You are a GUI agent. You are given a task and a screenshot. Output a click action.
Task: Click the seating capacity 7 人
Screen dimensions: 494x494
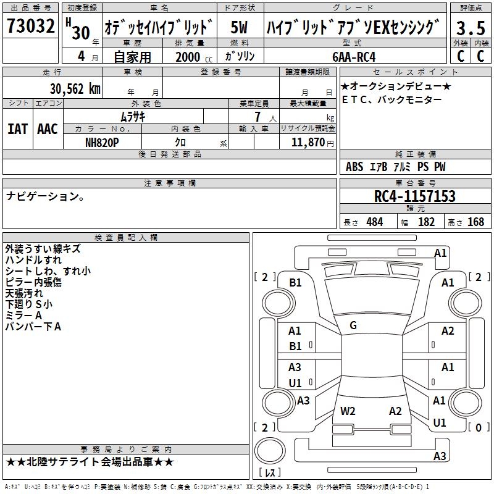266,117
